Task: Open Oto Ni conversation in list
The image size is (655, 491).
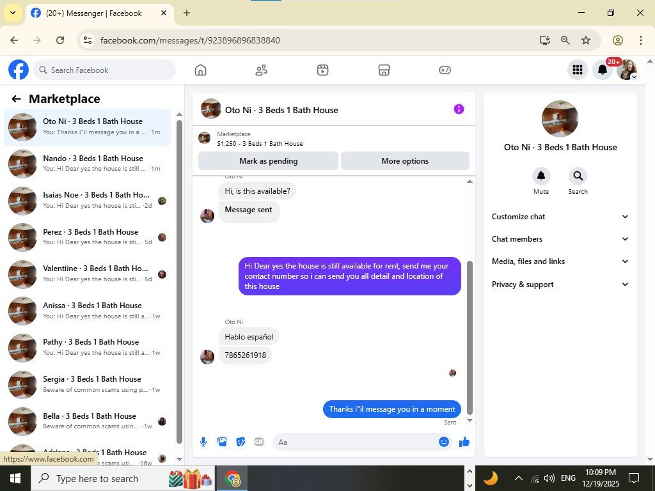Action: tap(87, 127)
